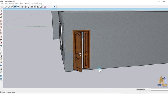Image resolution: width=168 pixels, height=94 pixels.
Task: Open the Window menu
Action: click(x=27, y=4)
